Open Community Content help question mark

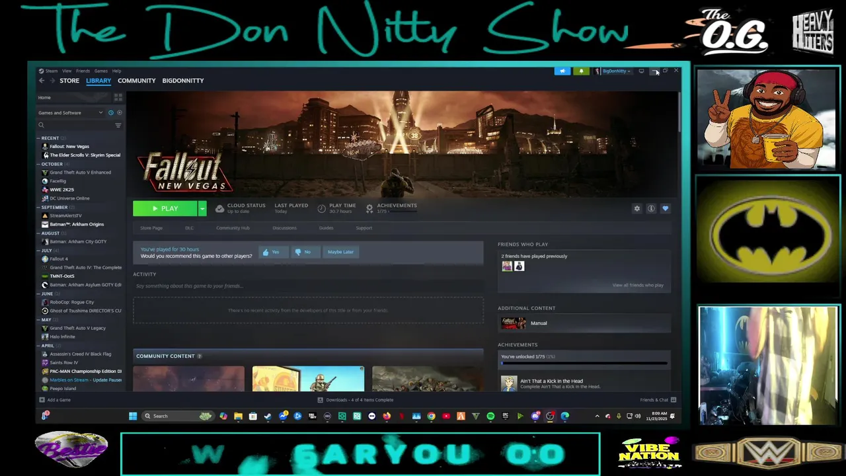tap(199, 356)
